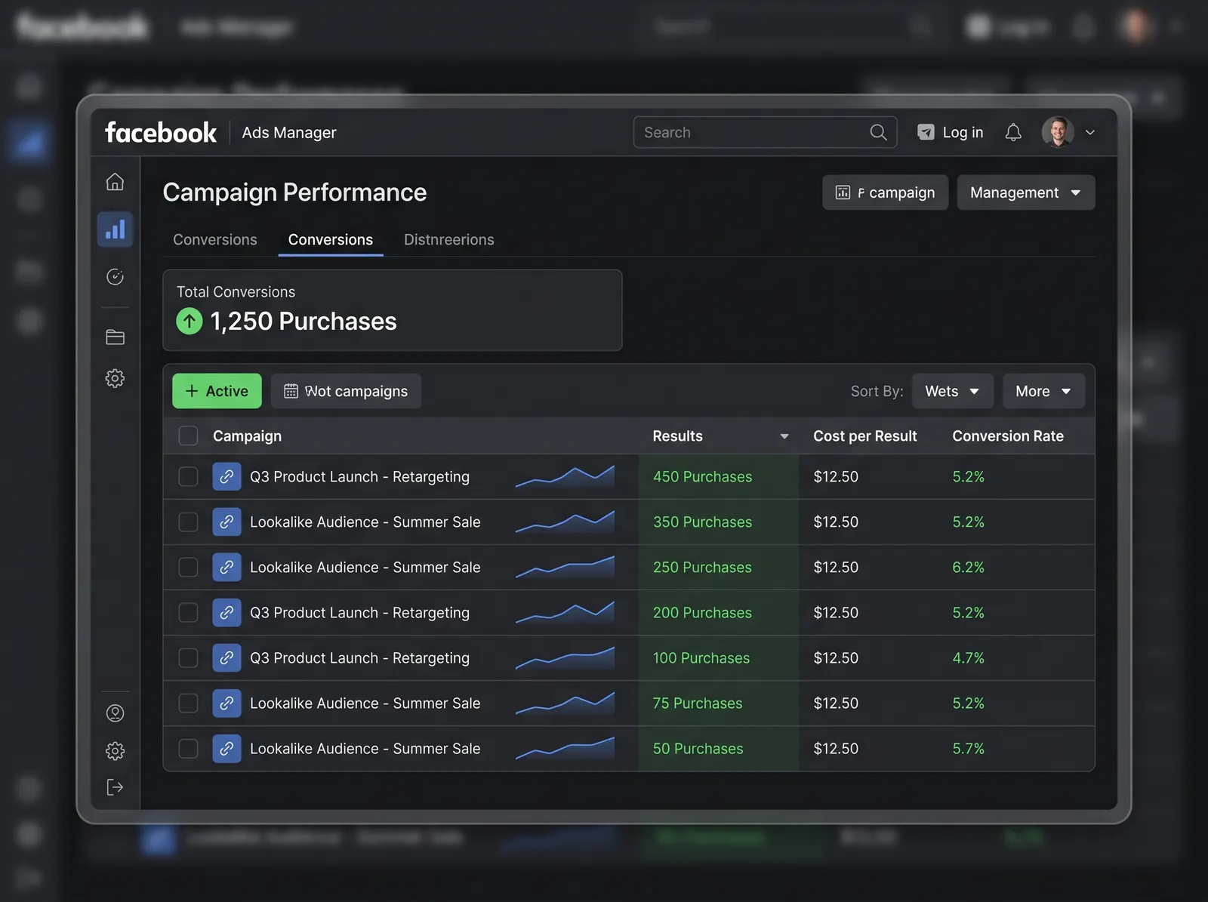Click the Results column sort arrow
The image size is (1208, 902).
click(x=784, y=436)
